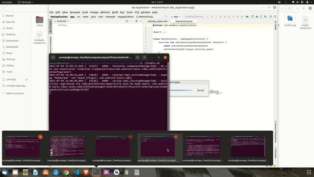Click the Run app play icon

point(212,17)
